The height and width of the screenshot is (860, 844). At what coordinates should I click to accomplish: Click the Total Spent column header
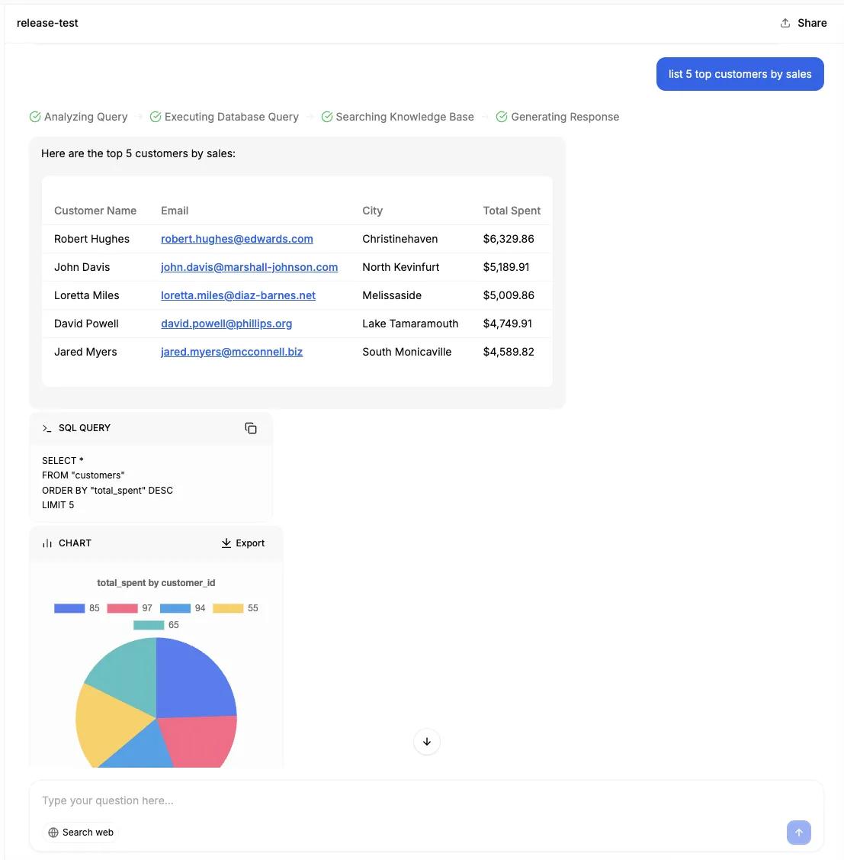click(x=512, y=211)
